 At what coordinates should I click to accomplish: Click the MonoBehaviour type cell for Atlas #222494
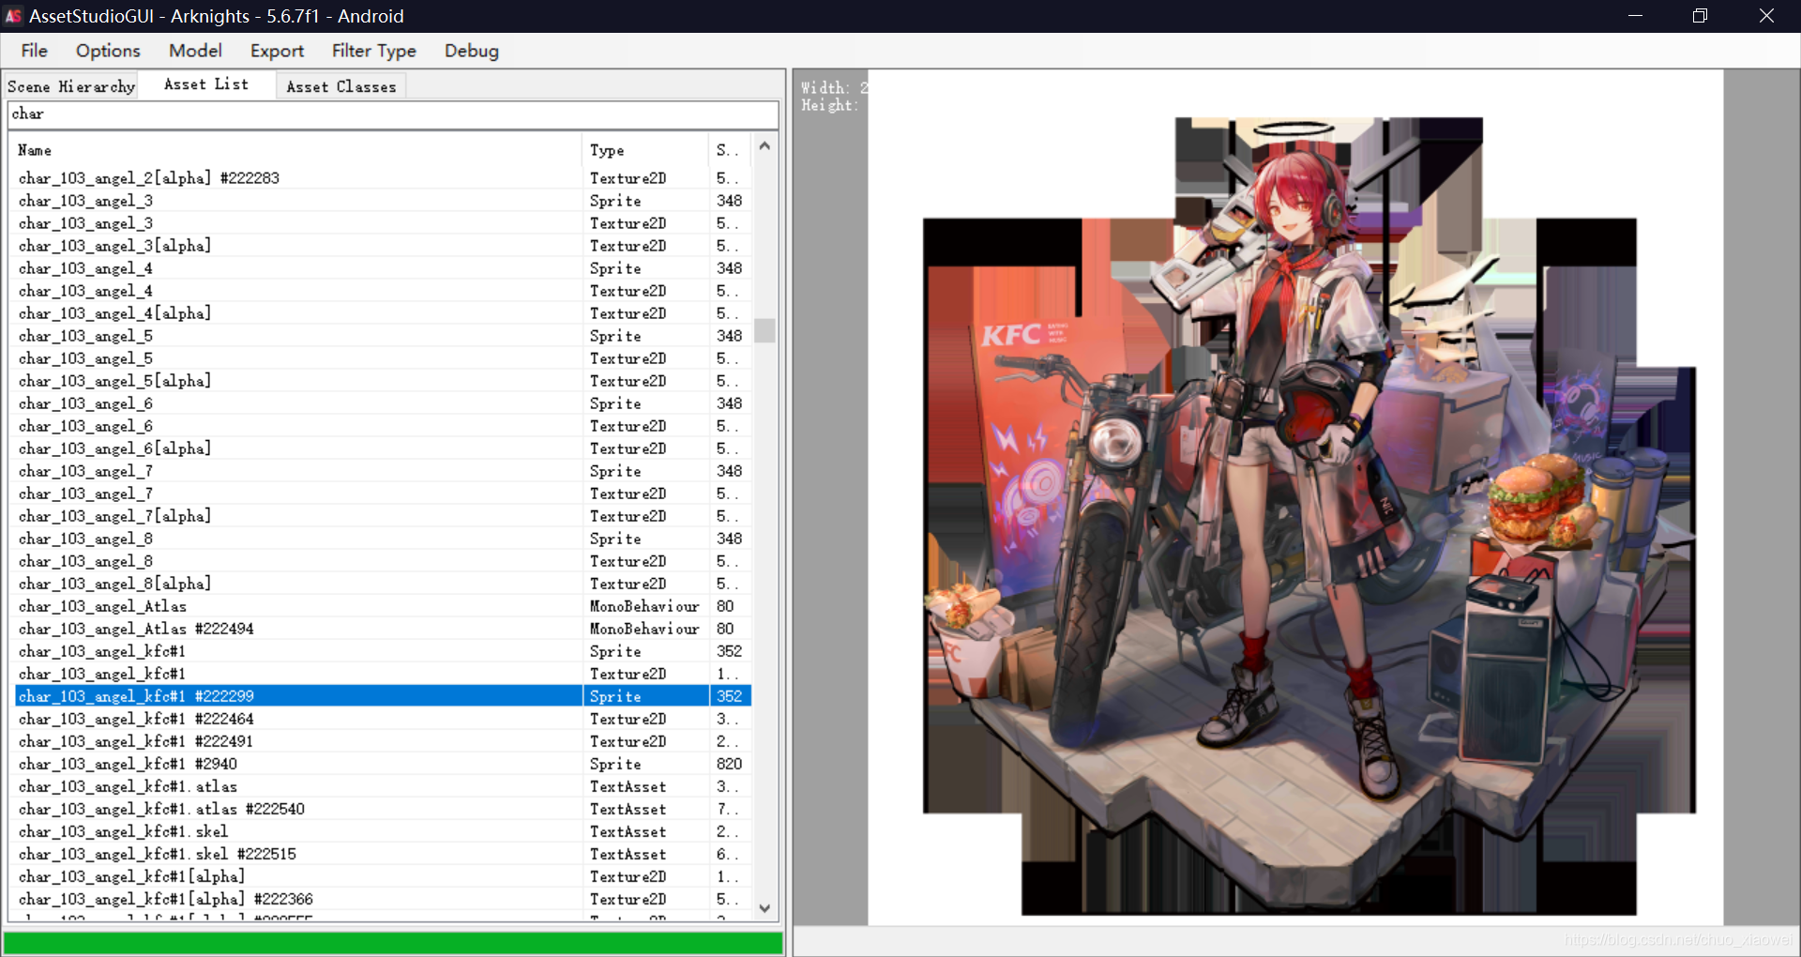[644, 629]
